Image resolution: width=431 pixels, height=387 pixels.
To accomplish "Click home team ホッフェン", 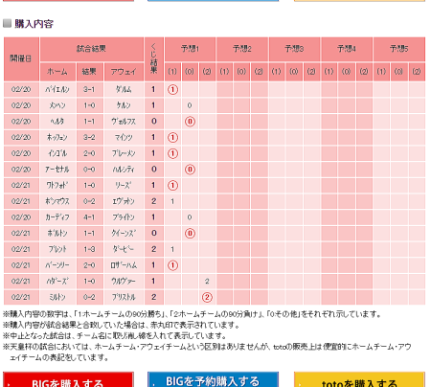I will (57, 137).
